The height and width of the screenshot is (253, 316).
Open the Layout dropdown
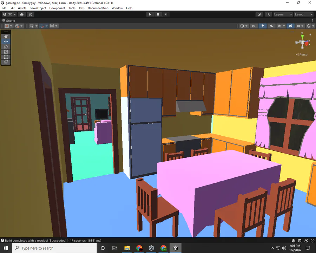pyautogui.click(x=303, y=14)
